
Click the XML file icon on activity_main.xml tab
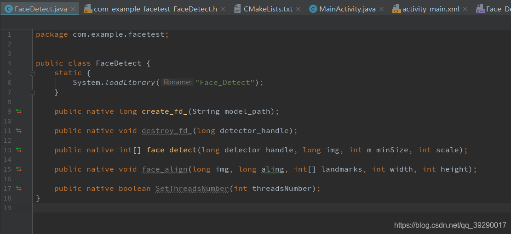coord(396,9)
